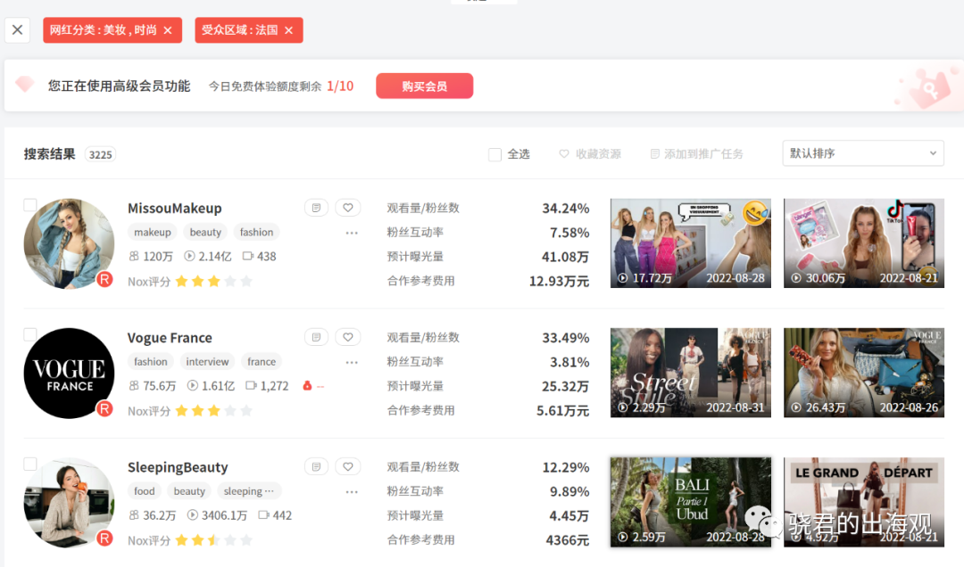This screenshot has width=964, height=567.
Task: Open Vogue Street Style video thumbnail
Action: tap(690, 373)
